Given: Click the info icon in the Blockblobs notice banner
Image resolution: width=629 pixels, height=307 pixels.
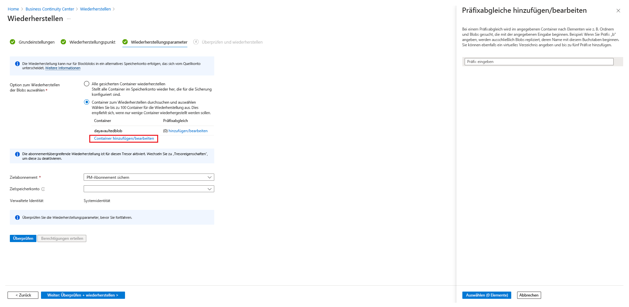Looking at the screenshot, I should [17, 63].
